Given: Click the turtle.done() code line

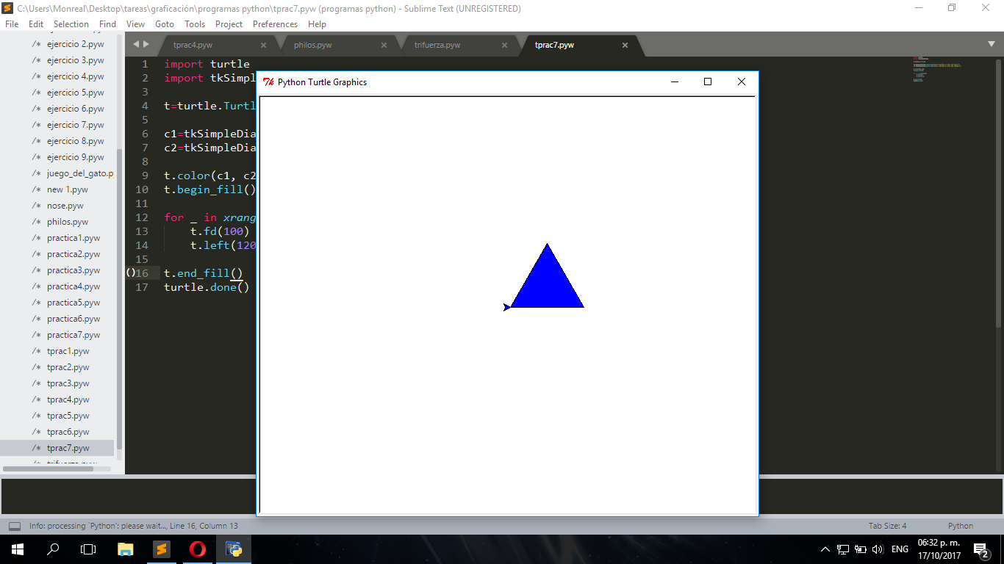Looking at the screenshot, I should coord(207,287).
